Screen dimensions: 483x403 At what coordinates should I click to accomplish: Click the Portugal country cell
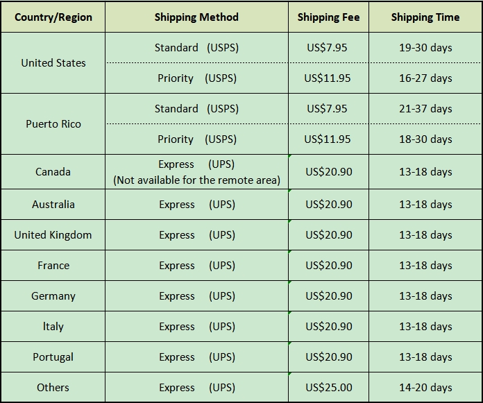click(53, 357)
